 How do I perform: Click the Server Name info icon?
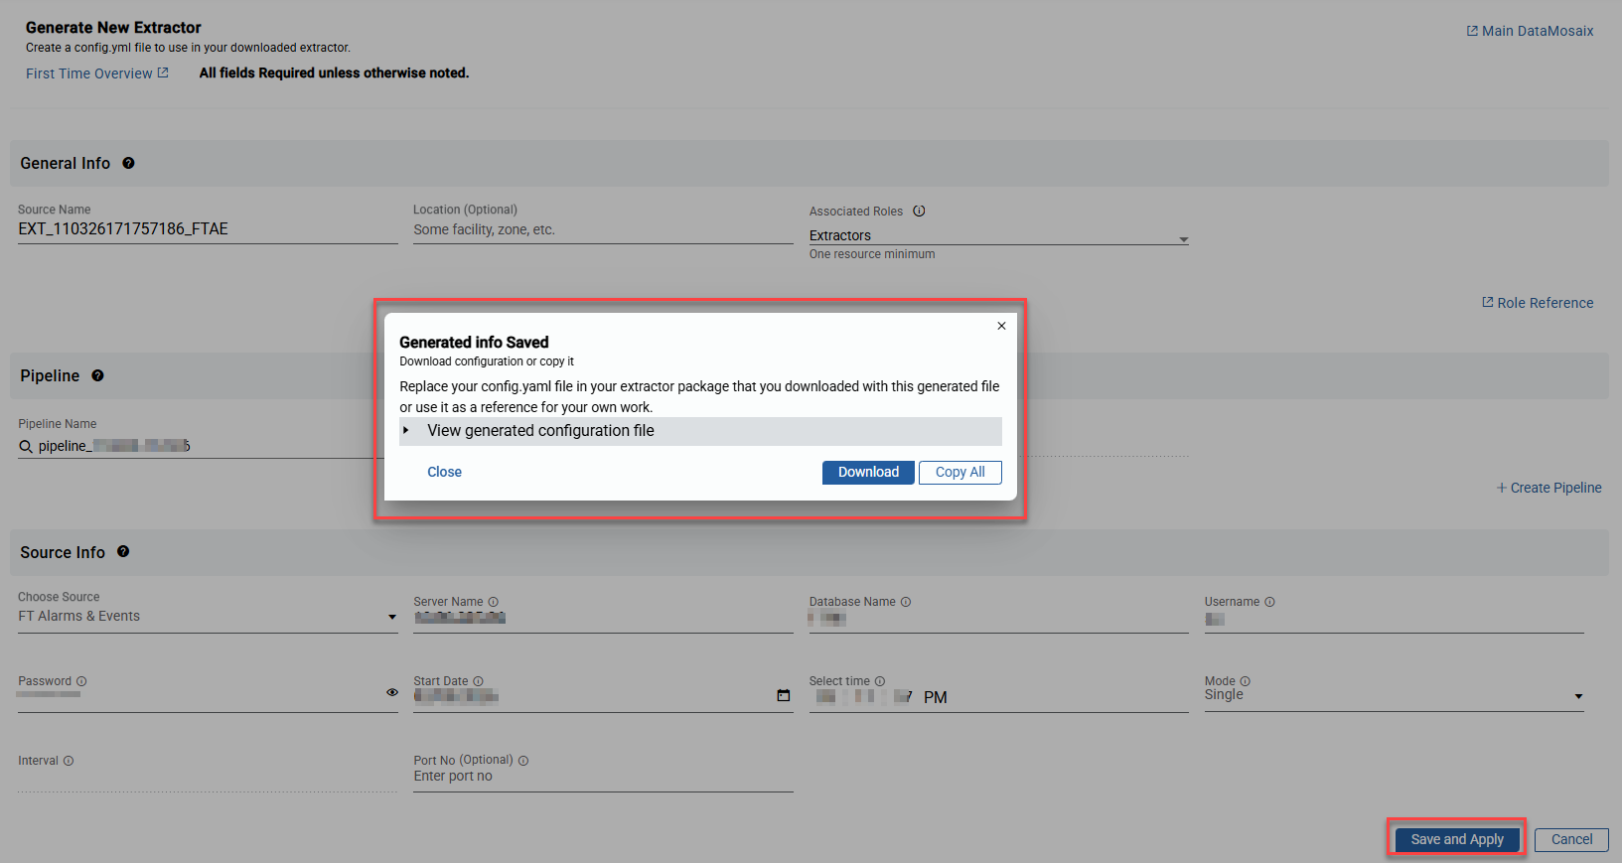(494, 602)
